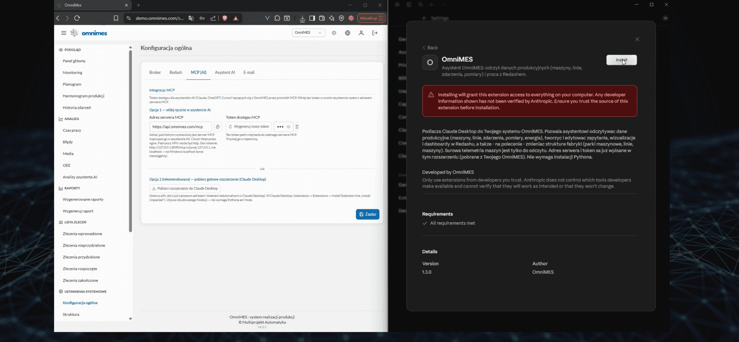Bookmark this page in the browser

click(116, 18)
